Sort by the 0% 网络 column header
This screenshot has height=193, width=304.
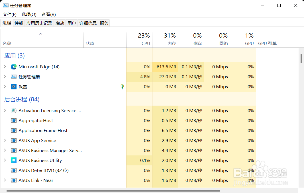217,40
